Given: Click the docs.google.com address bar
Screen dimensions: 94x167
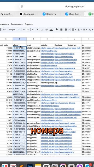Looking at the screenshot, I should click(x=75, y=7).
